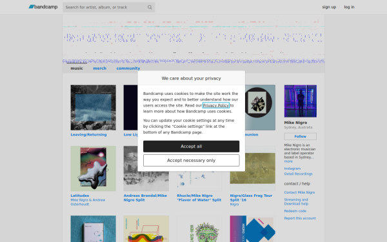Viewport: 387px width, 242px height.
Task: Open the Instagram link
Action: pos(292,168)
